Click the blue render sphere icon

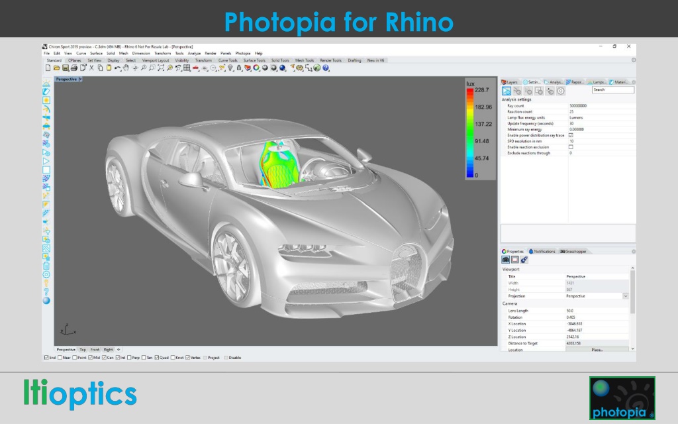coord(282,68)
